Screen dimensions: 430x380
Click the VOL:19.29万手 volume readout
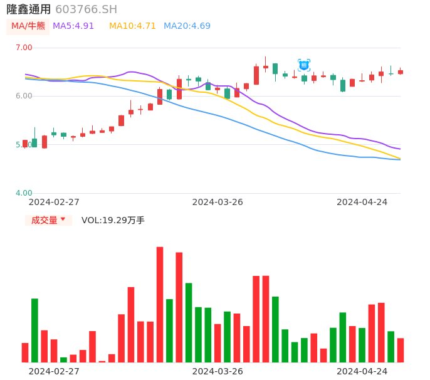coord(113,220)
